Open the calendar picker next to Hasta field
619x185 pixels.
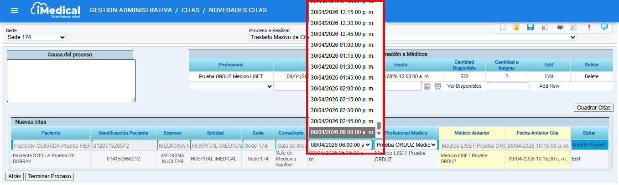(427, 86)
